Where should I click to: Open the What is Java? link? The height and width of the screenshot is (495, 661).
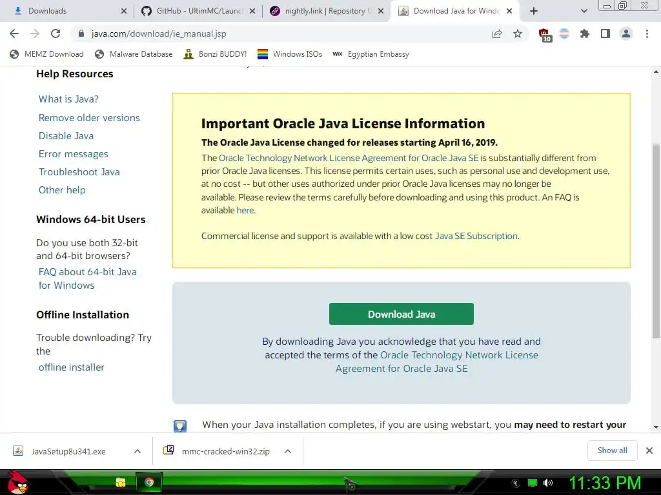click(68, 99)
